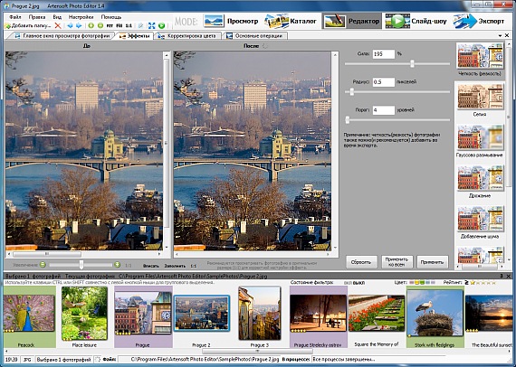Click the green plus zoom-in toolbar icon
516x367 pixels.
pyautogui.click(x=91, y=25)
